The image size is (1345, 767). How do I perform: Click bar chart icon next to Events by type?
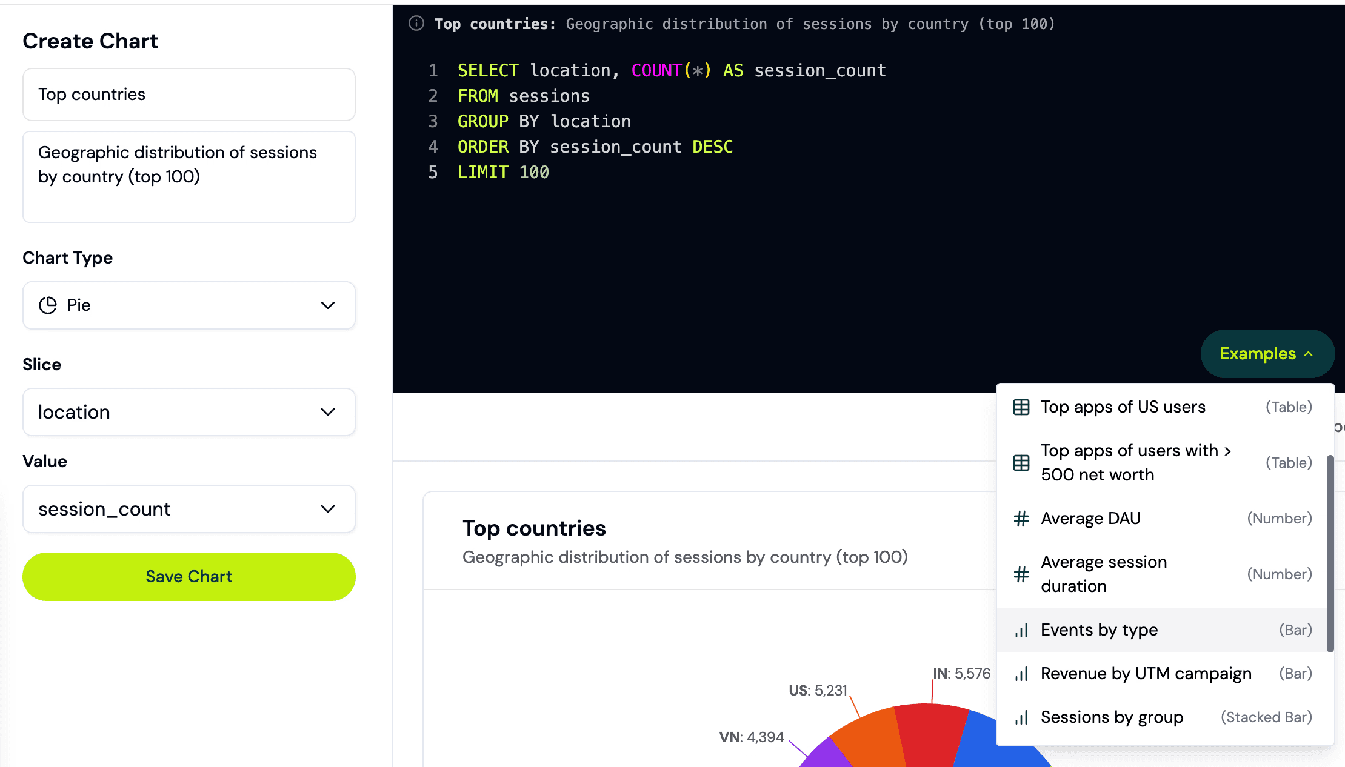(x=1021, y=630)
